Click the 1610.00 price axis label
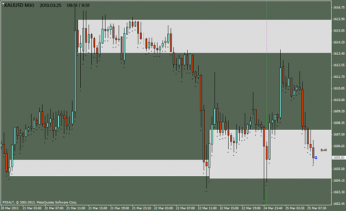 tap(339, 100)
